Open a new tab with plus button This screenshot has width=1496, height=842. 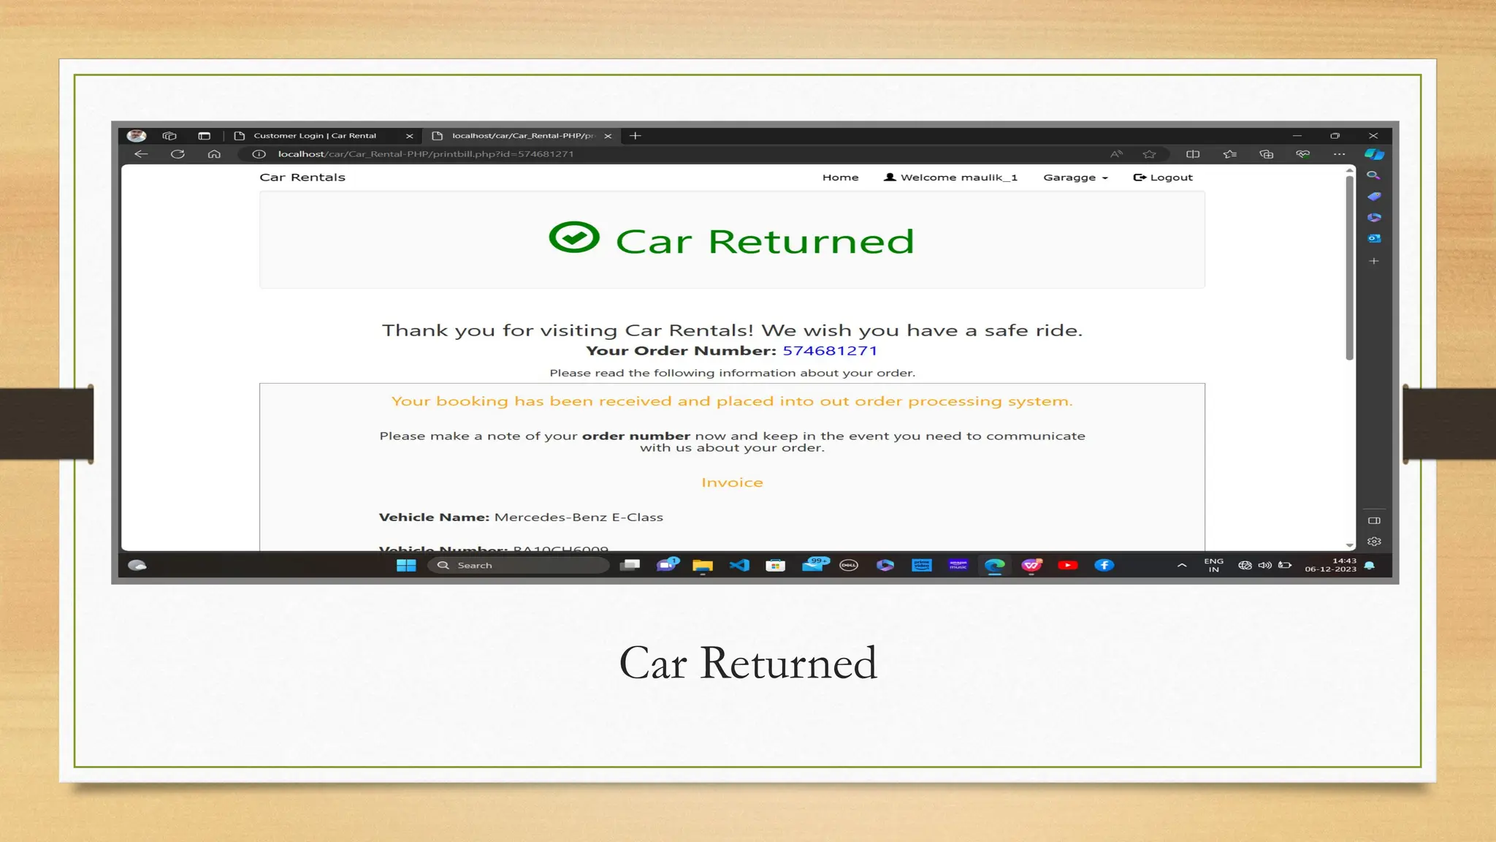click(x=636, y=136)
